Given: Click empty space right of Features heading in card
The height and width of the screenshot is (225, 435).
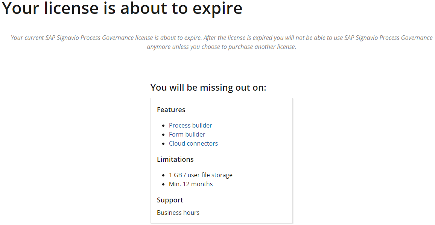Looking at the screenshot, I should click(x=239, y=109).
